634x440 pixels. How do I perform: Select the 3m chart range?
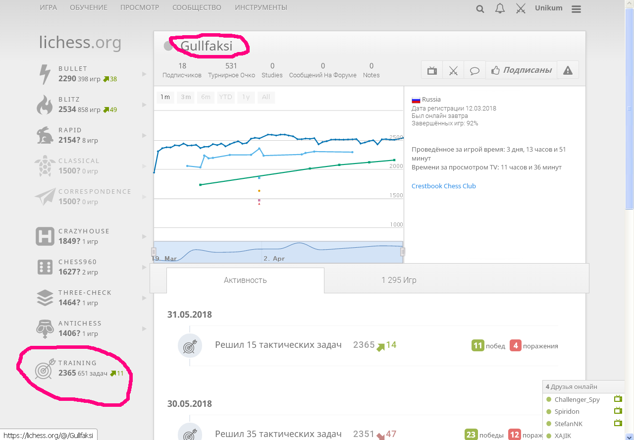coord(186,97)
